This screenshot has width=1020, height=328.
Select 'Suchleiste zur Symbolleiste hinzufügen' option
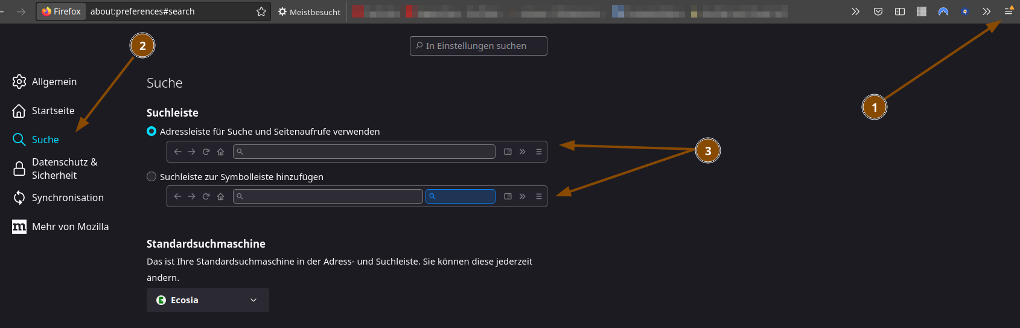coord(235,176)
